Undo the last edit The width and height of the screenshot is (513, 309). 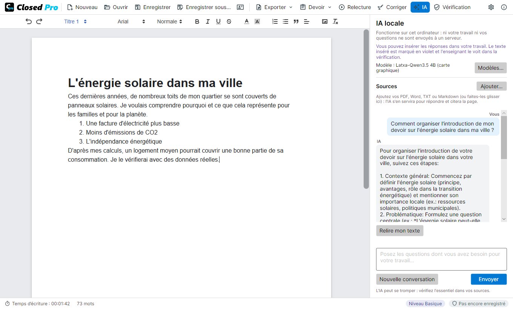pyautogui.click(x=29, y=21)
